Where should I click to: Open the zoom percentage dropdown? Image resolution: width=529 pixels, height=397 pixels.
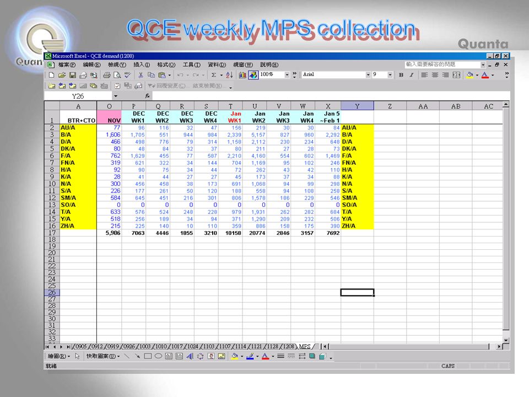pyautogui.click(x=287, y=74)
